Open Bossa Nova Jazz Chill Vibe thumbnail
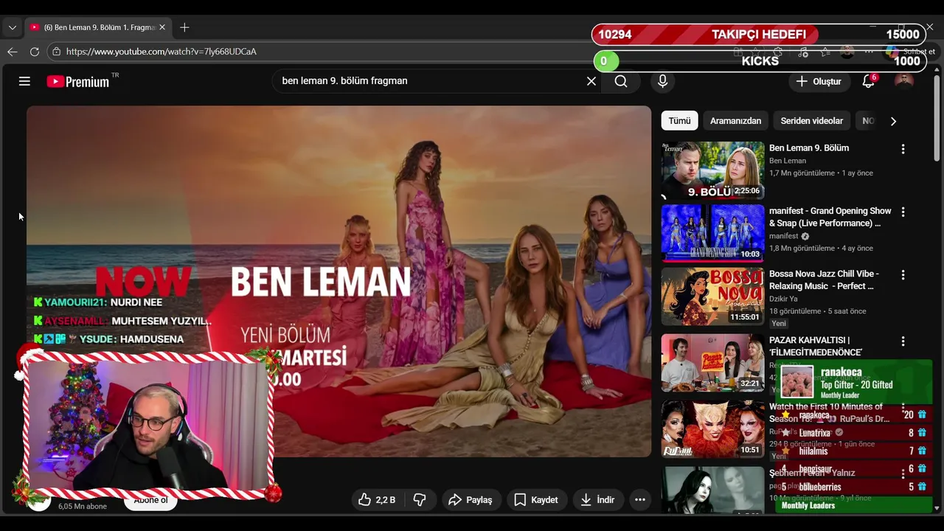This screenshot has height=531, width=944. [712, 296]
